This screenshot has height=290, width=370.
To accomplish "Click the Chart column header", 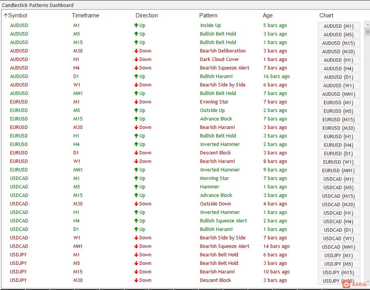I will [x=326, y=15].
